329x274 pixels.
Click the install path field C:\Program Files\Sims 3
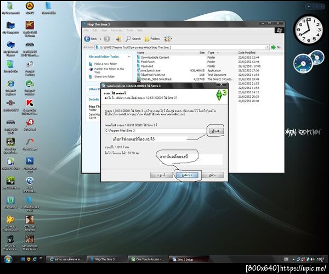tap(156, 131)
